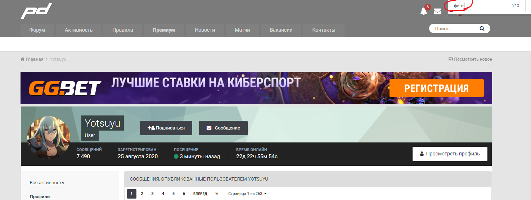Click the browser find-in-page field
This screenshot has width=531, height=200.
click(x=479, y=6)
